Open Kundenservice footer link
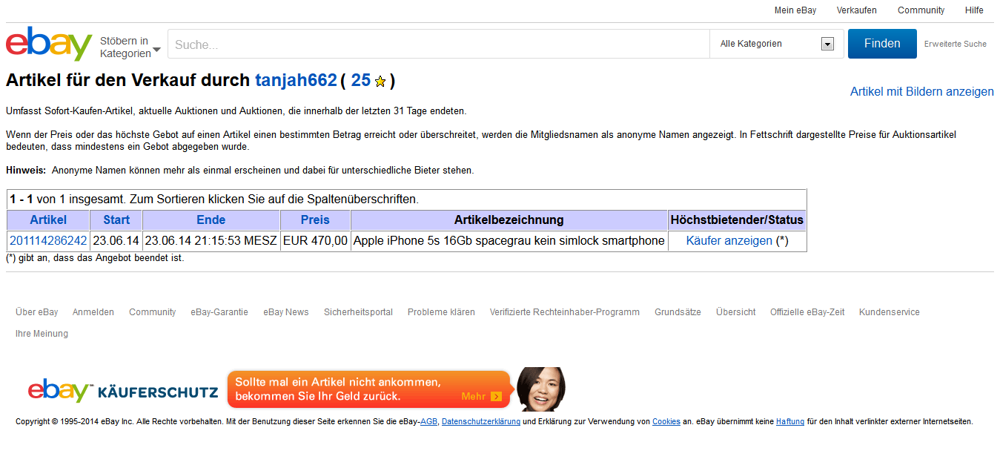This screenshot has width=1000, height=465. [890, 312]
